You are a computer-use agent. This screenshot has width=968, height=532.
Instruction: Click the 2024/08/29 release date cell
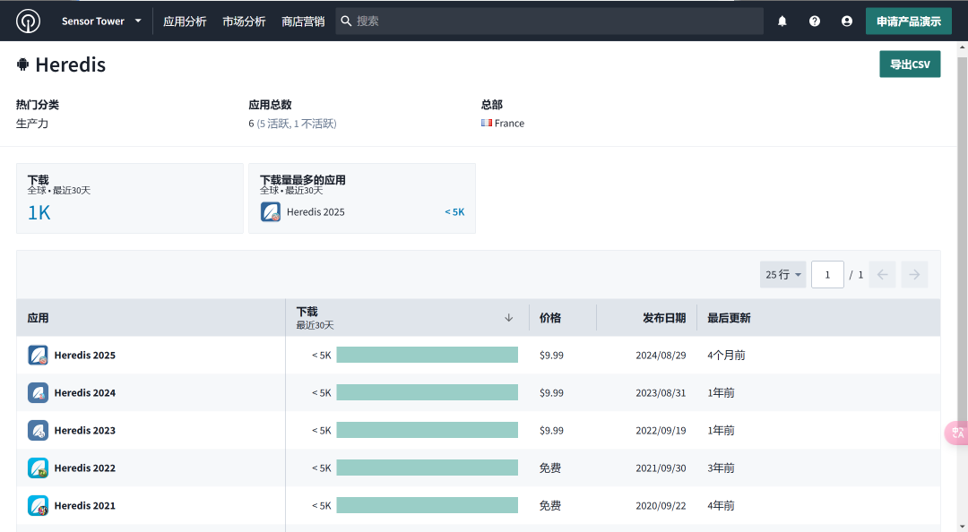661,356
